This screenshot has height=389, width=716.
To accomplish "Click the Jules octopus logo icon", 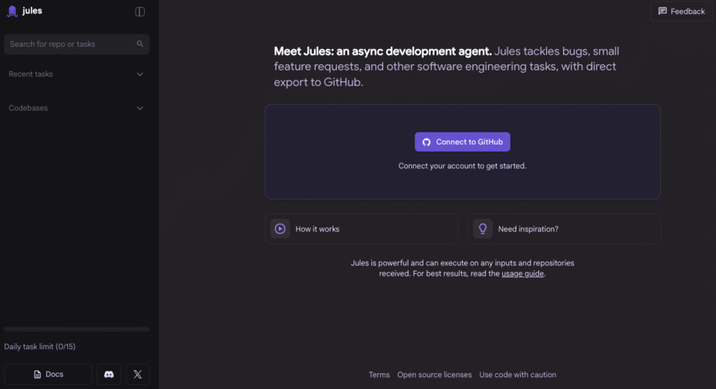I will point(13,11).
